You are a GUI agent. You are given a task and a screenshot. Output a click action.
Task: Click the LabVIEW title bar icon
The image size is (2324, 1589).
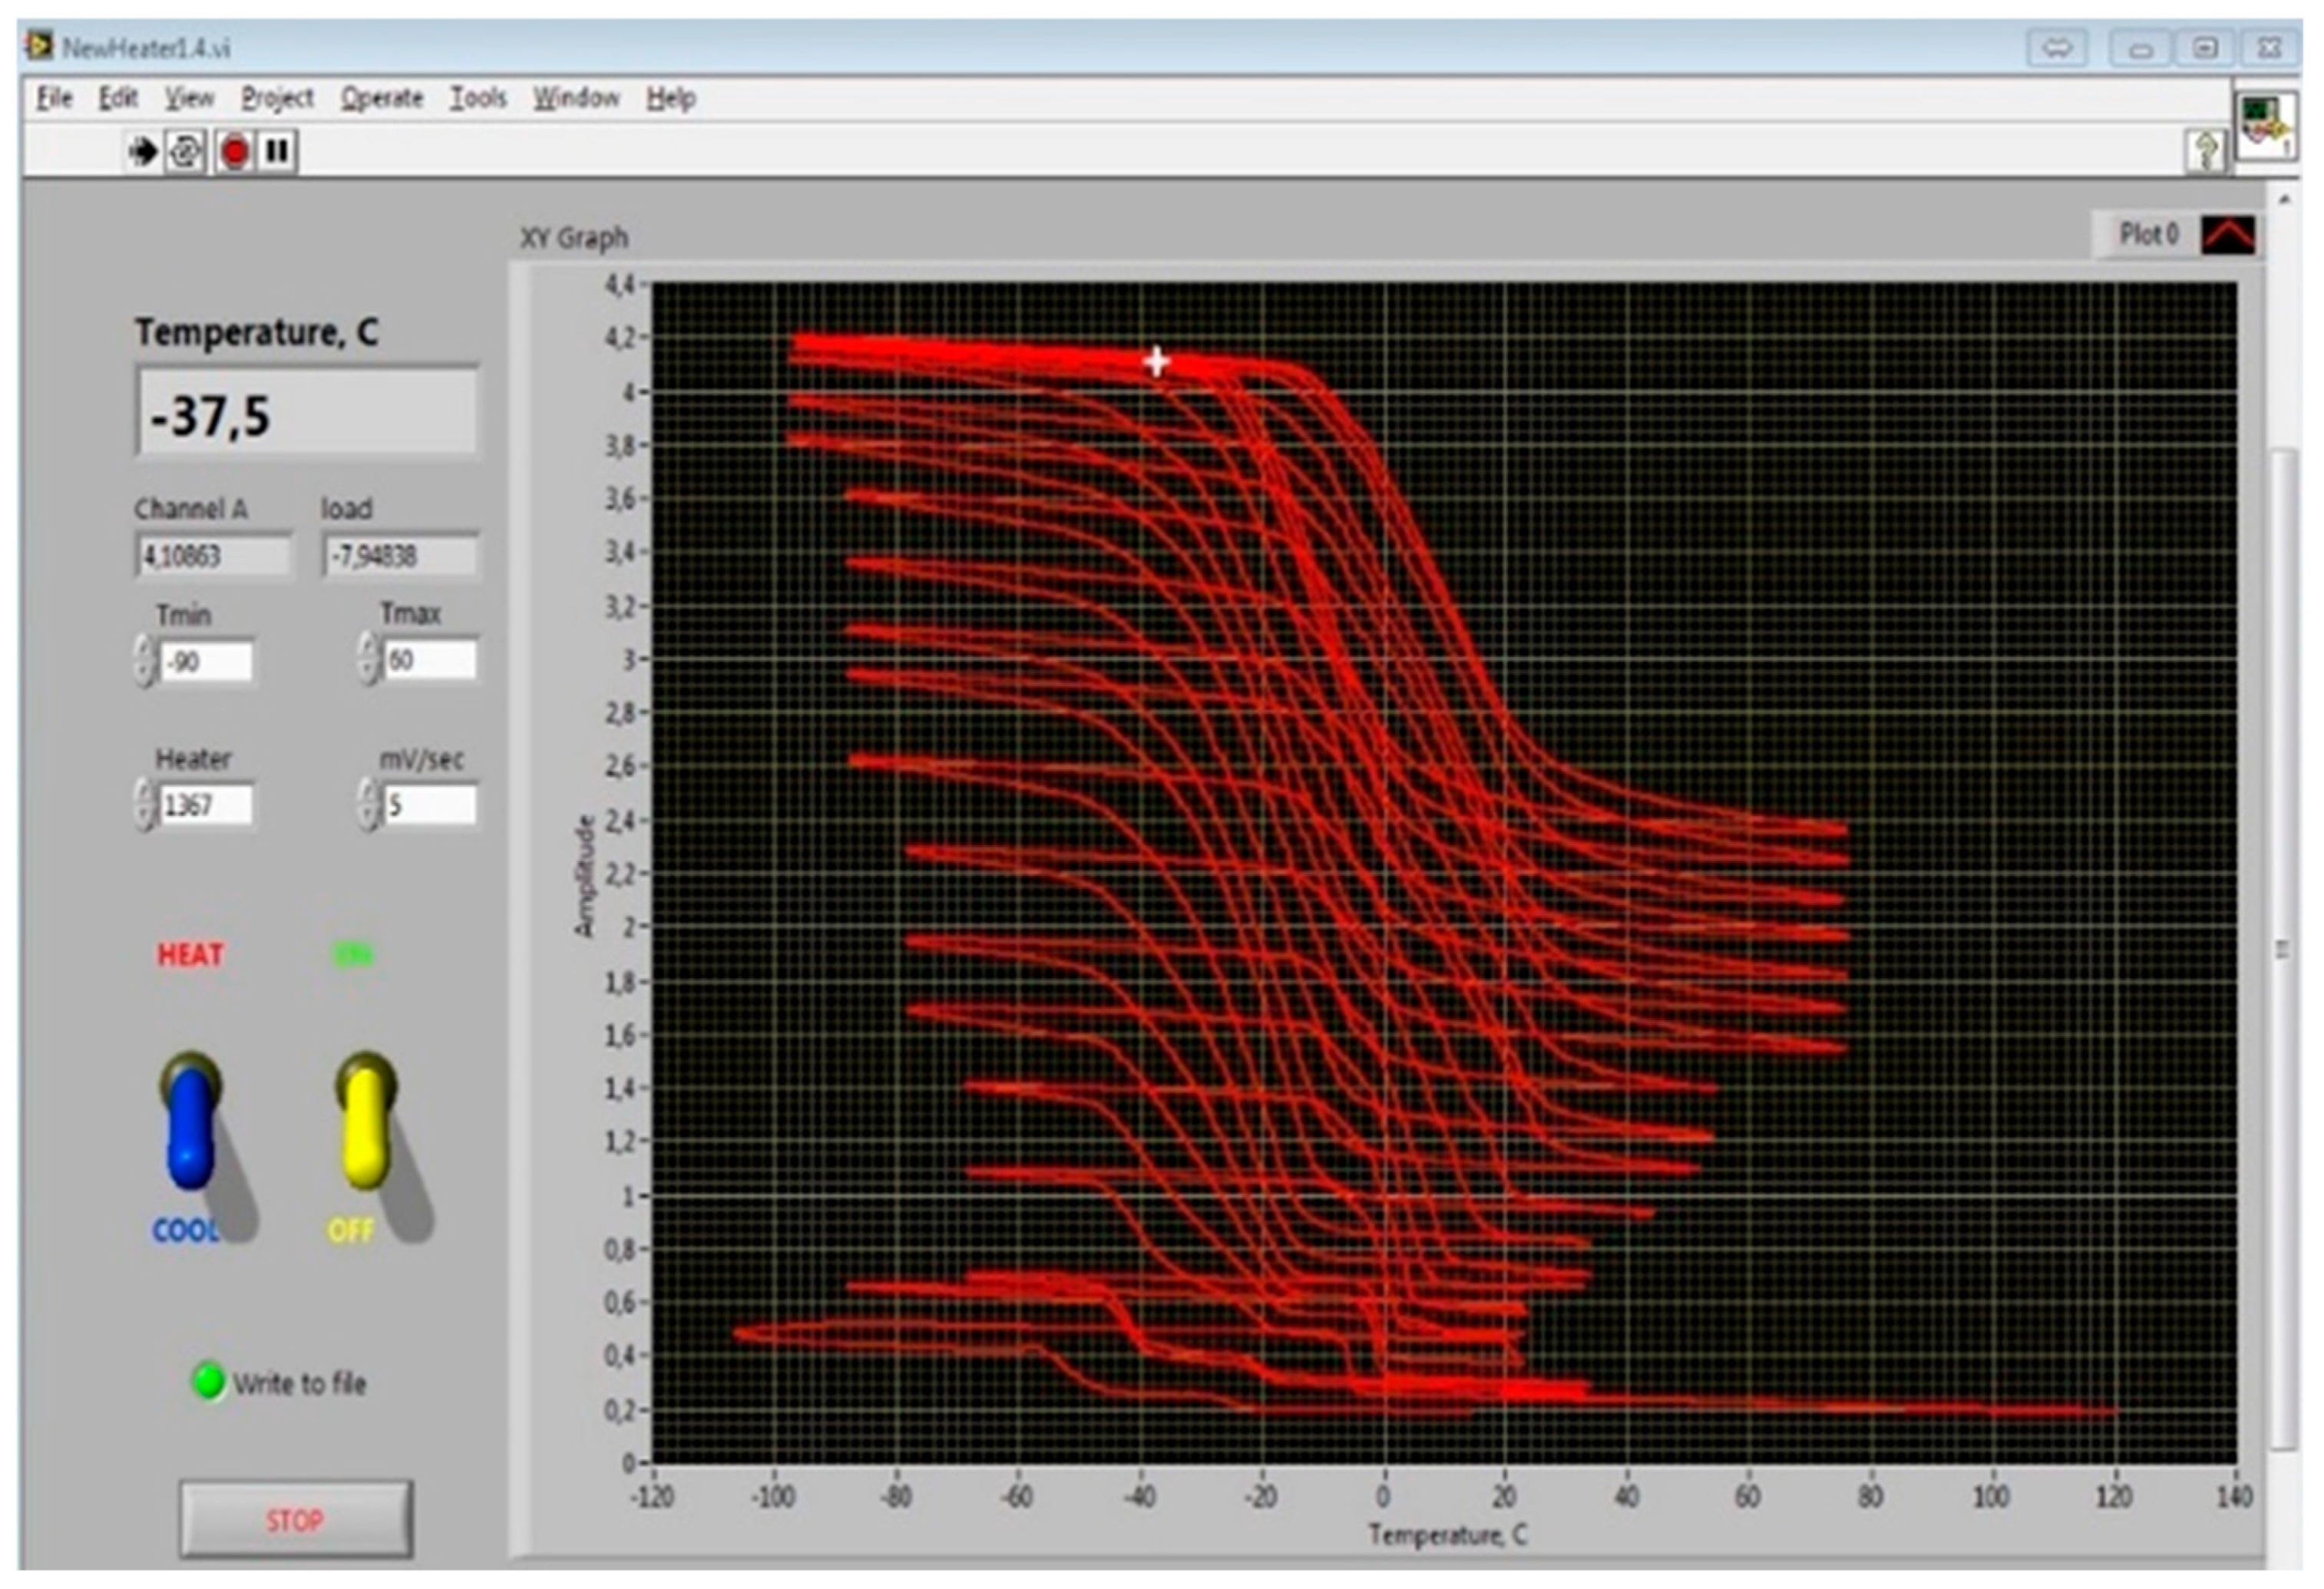40,47
